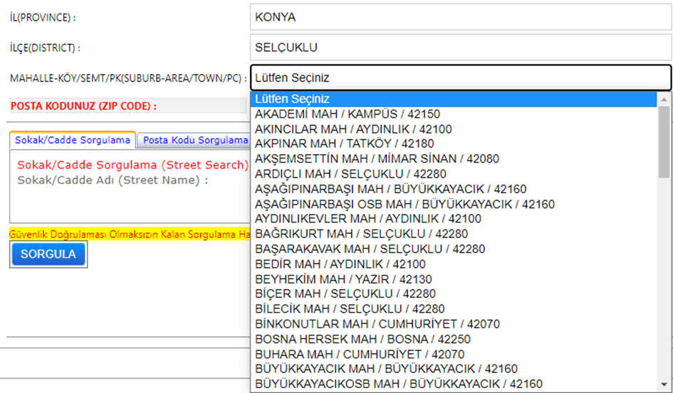Choose ARDIÇLI MAH / SELÇUKLU / 42280

(x=350, y=174)
